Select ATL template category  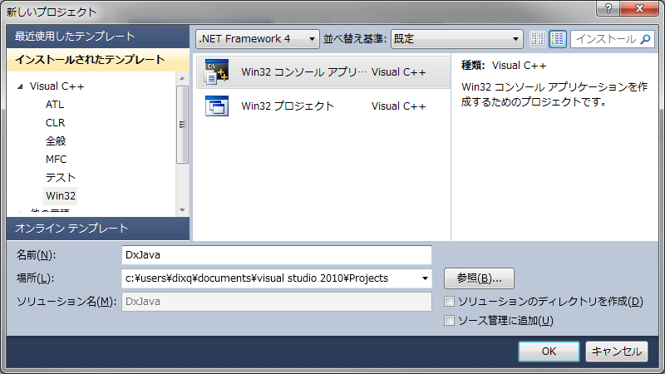[x=55, y=105]
